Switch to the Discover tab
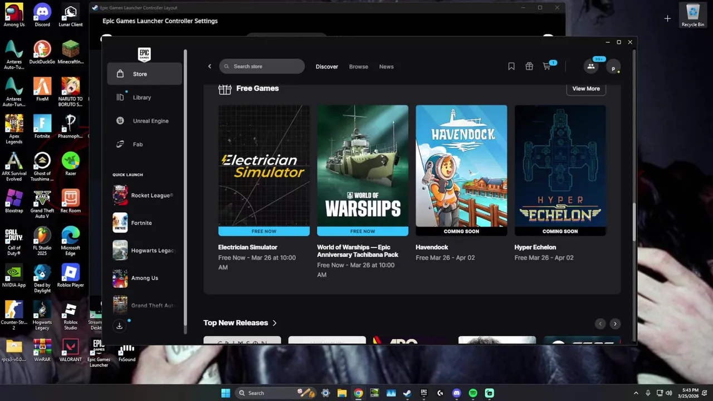Screen dimensions: 713x401 327,66
